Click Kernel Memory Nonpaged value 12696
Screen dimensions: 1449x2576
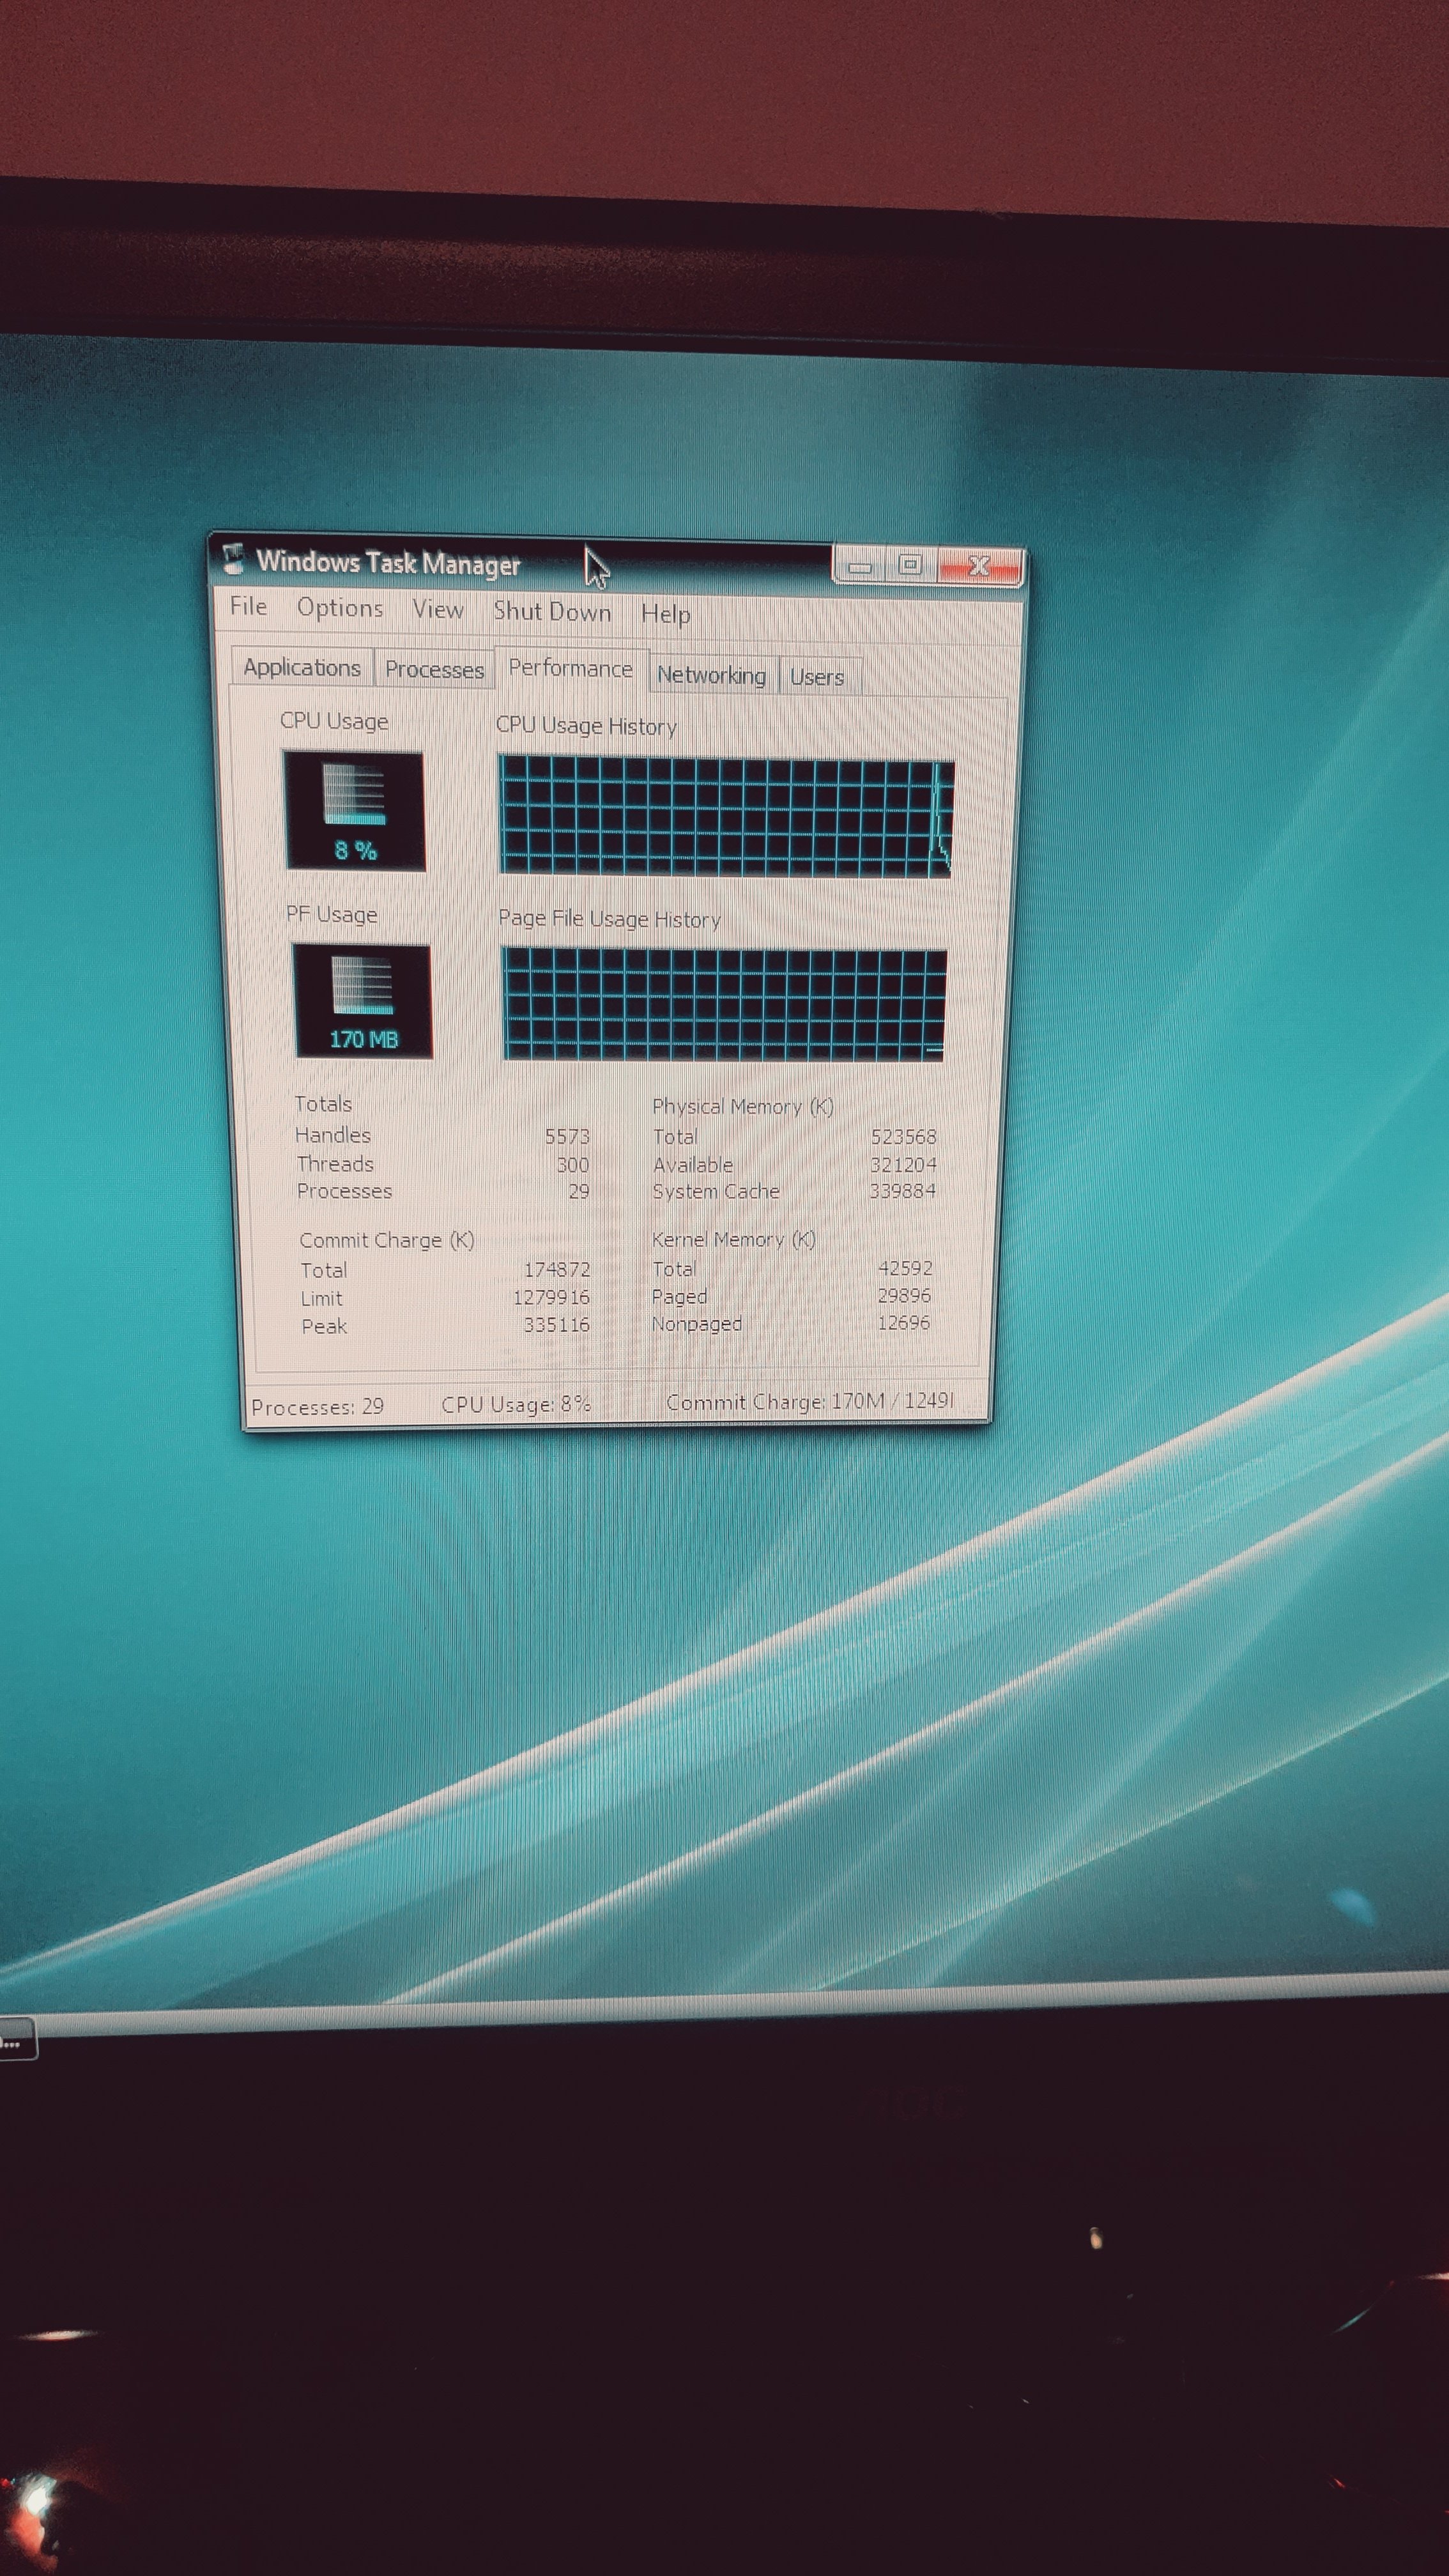coord(903,1322)
